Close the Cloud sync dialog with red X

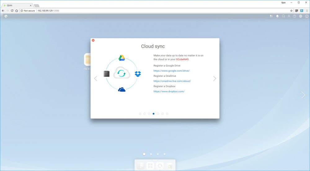(x=93, y=40)
